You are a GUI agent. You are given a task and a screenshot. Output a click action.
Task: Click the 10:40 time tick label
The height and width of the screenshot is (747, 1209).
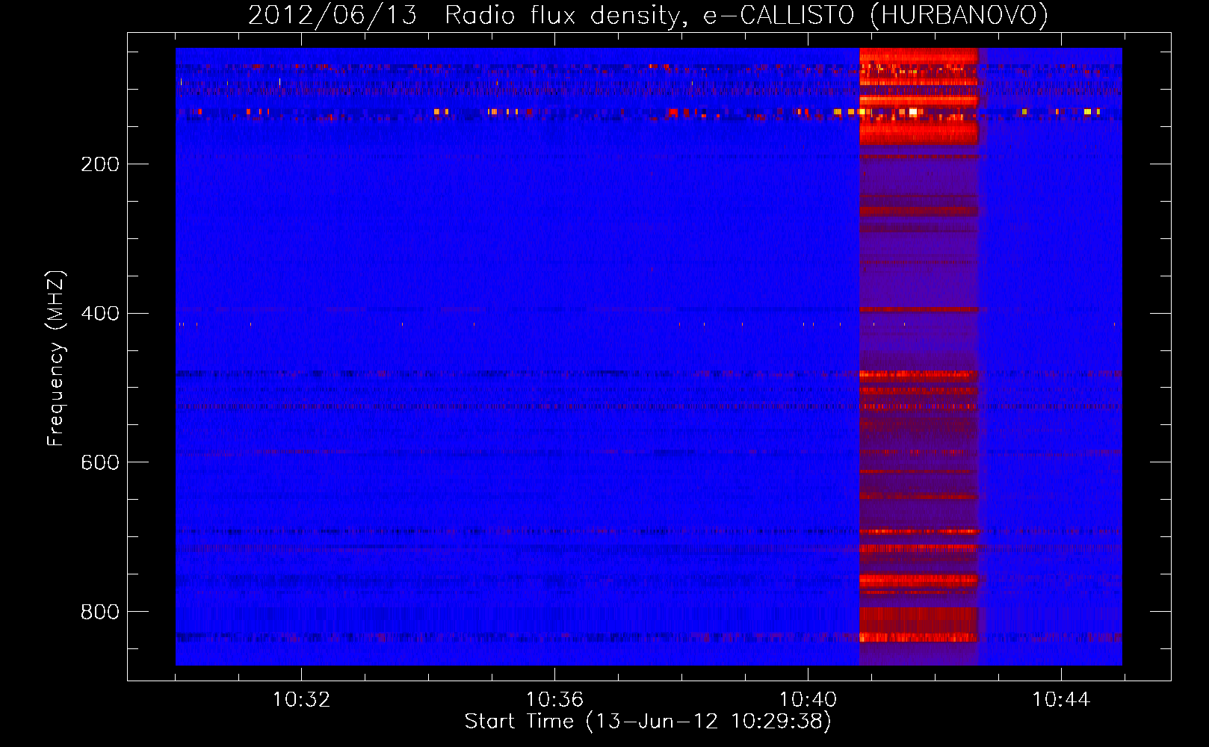tap(808, 700)
